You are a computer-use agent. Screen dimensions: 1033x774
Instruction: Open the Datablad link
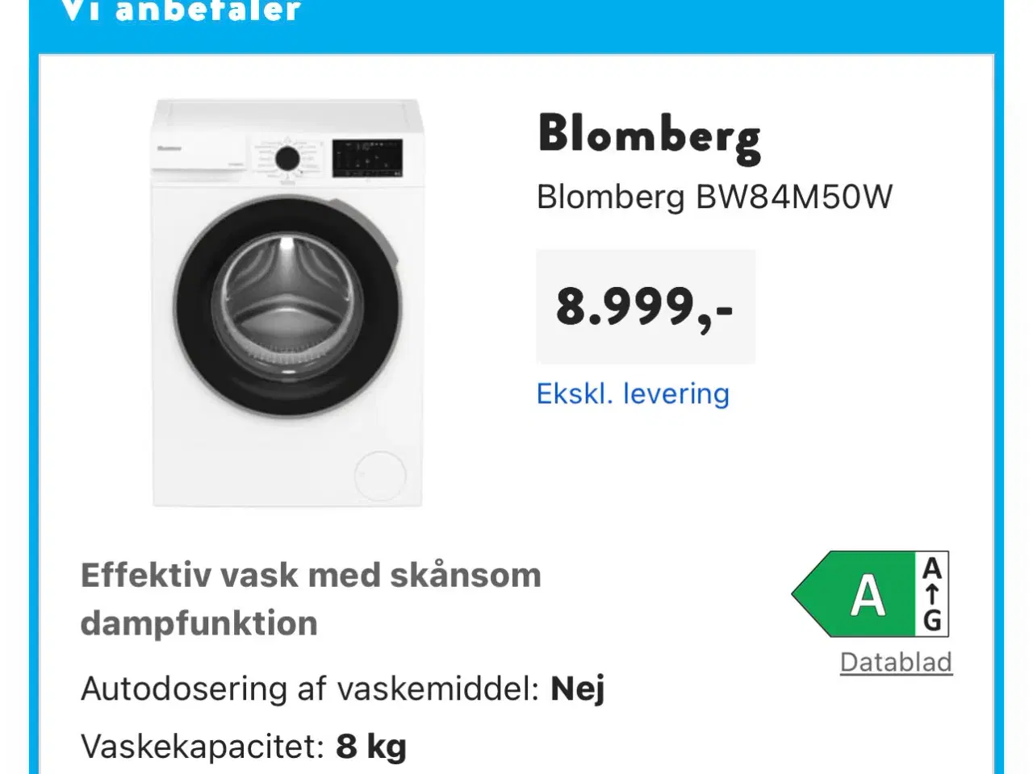coord(896,662)
